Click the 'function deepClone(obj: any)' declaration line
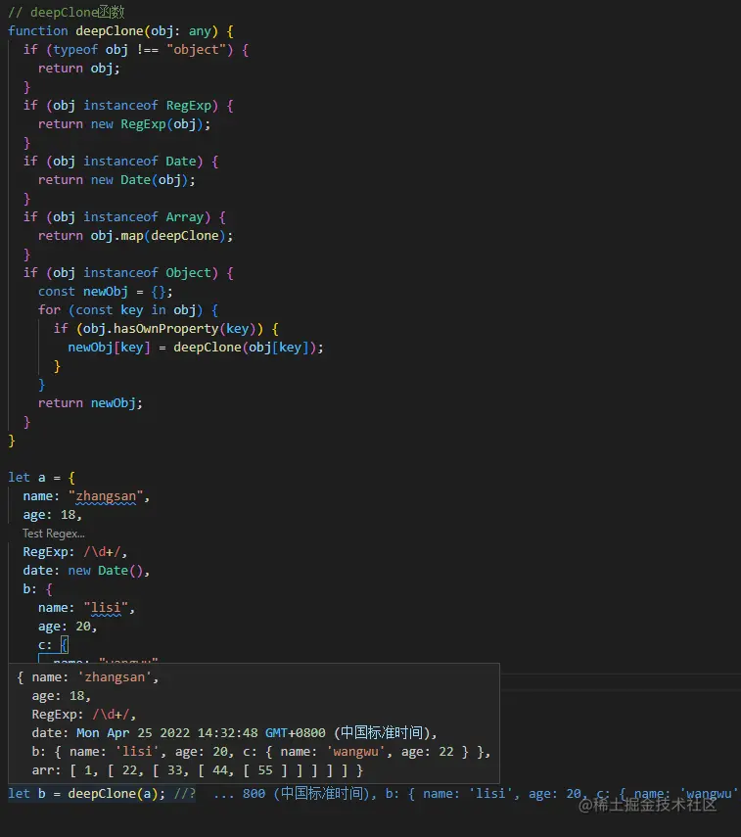Viewport: 741px width, 837px height. coord(120,31)
